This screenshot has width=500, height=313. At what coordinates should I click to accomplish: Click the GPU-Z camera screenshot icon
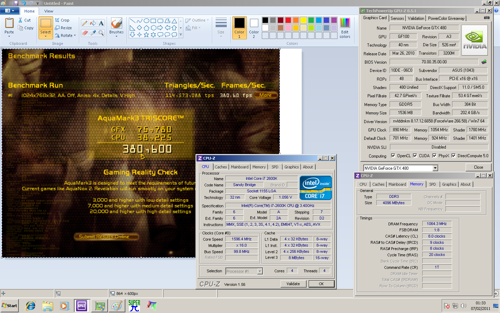click(x=487, y=18)
